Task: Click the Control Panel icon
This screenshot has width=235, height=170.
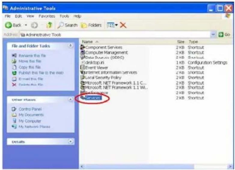Action: point(14,109)
